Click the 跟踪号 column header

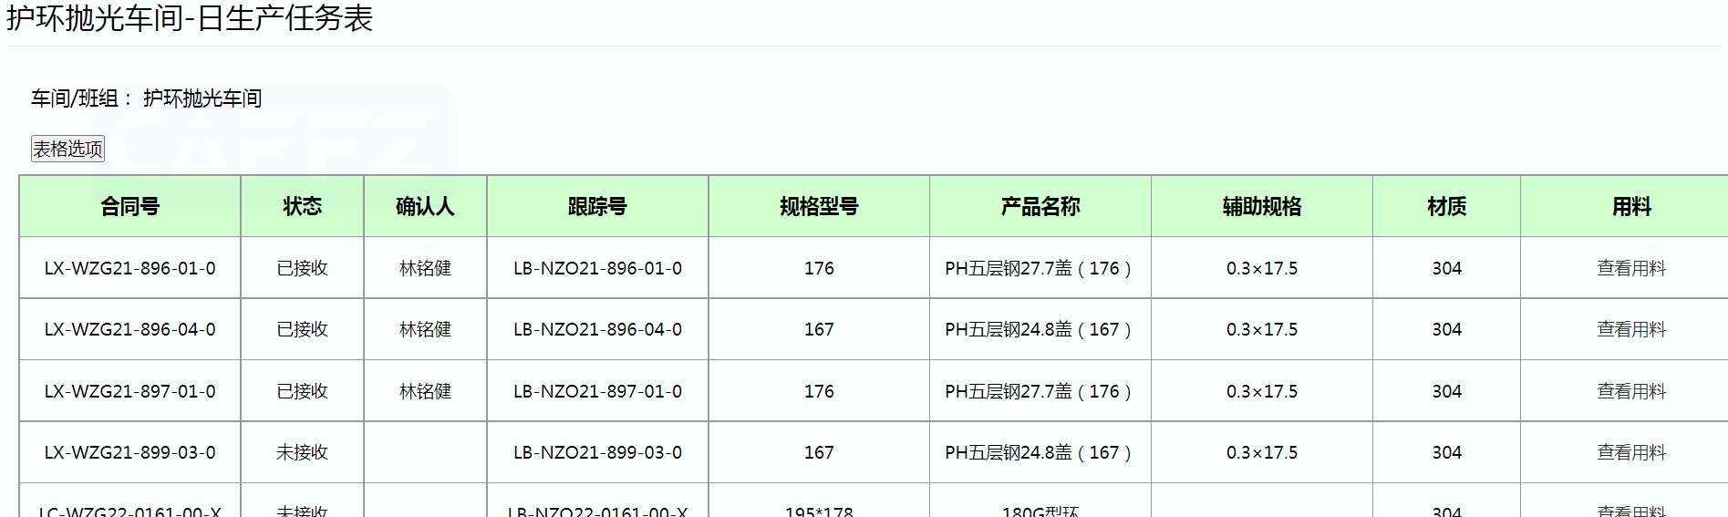[x=597, y=207]
